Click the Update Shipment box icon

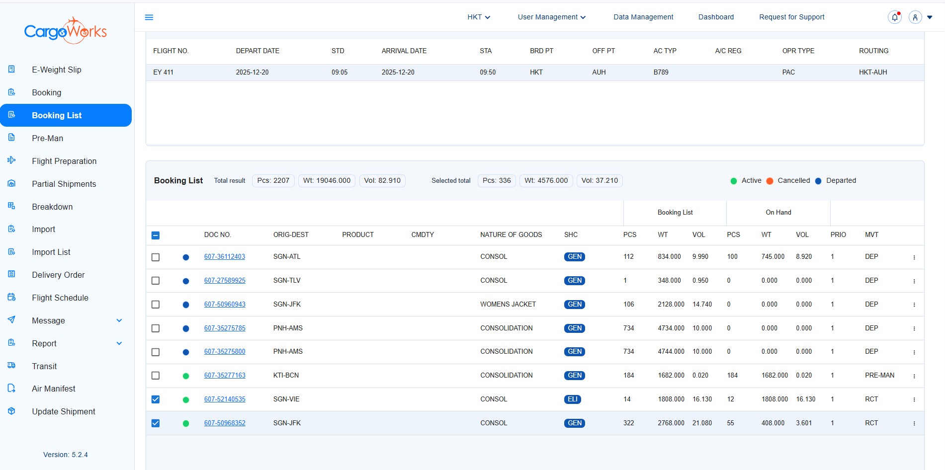coord(11,411)
